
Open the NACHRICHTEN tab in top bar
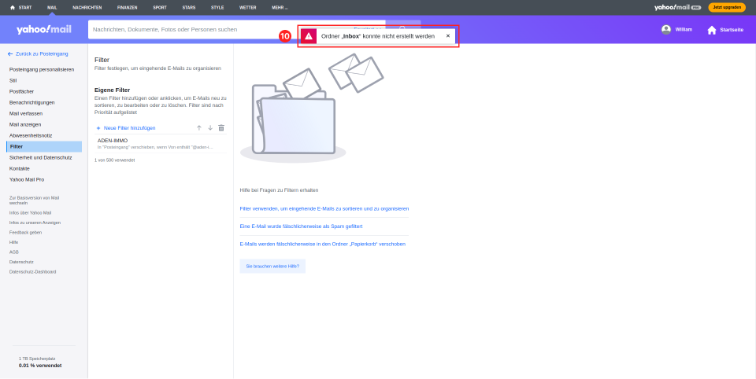coord(87,7)
